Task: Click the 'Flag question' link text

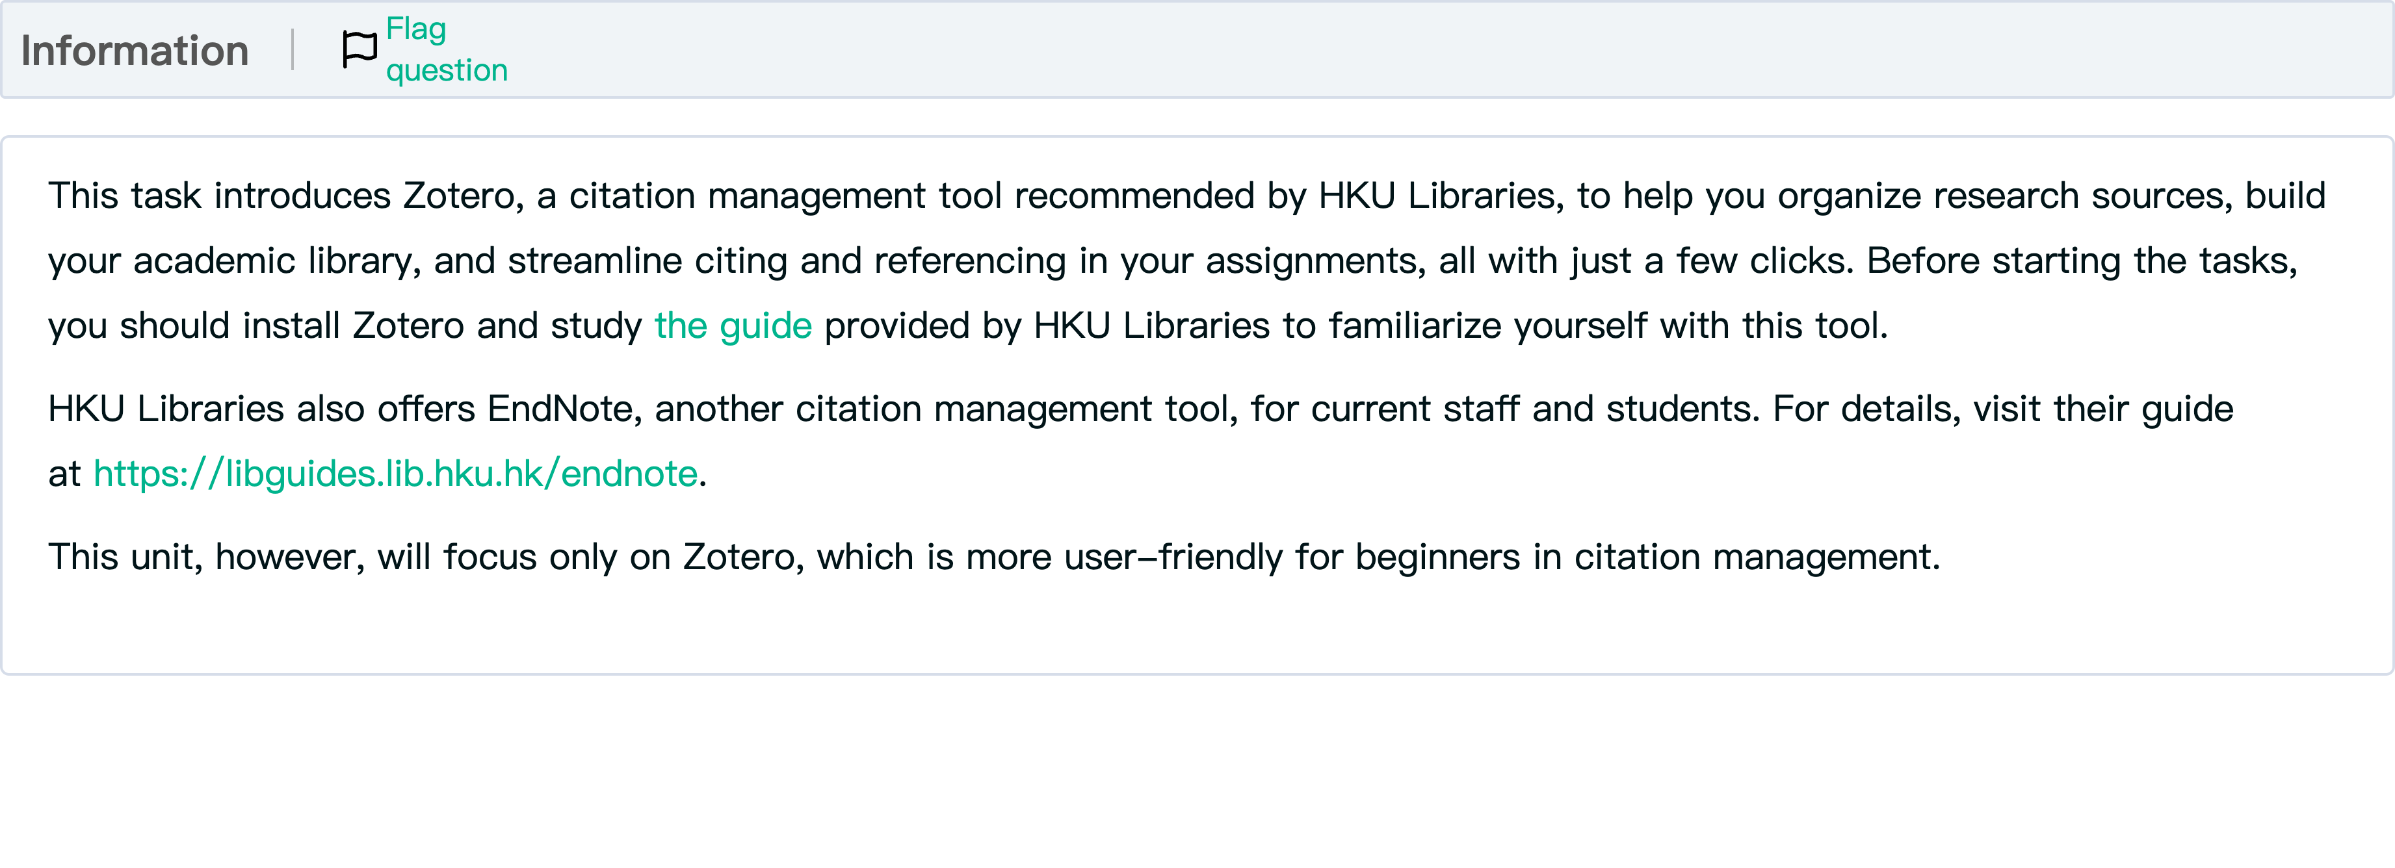Action: point(445,49)
